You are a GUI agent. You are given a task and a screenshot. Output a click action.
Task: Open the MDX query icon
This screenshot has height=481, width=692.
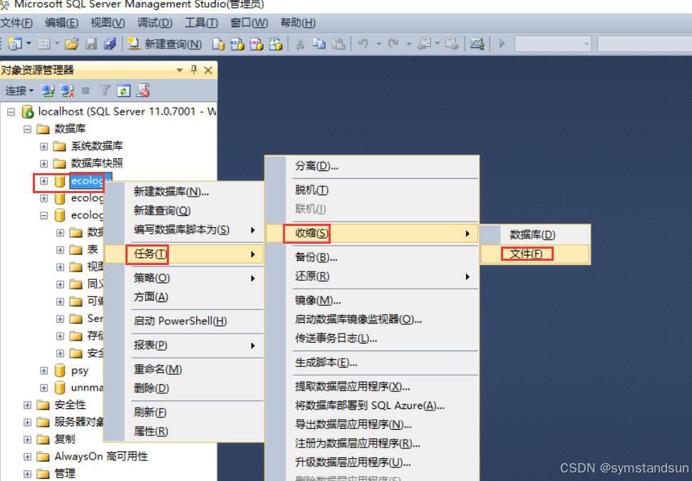(237, 44)
